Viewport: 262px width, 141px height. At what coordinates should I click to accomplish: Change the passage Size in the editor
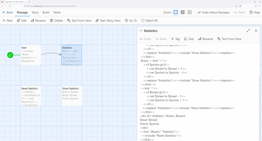[x=189, y=39]
